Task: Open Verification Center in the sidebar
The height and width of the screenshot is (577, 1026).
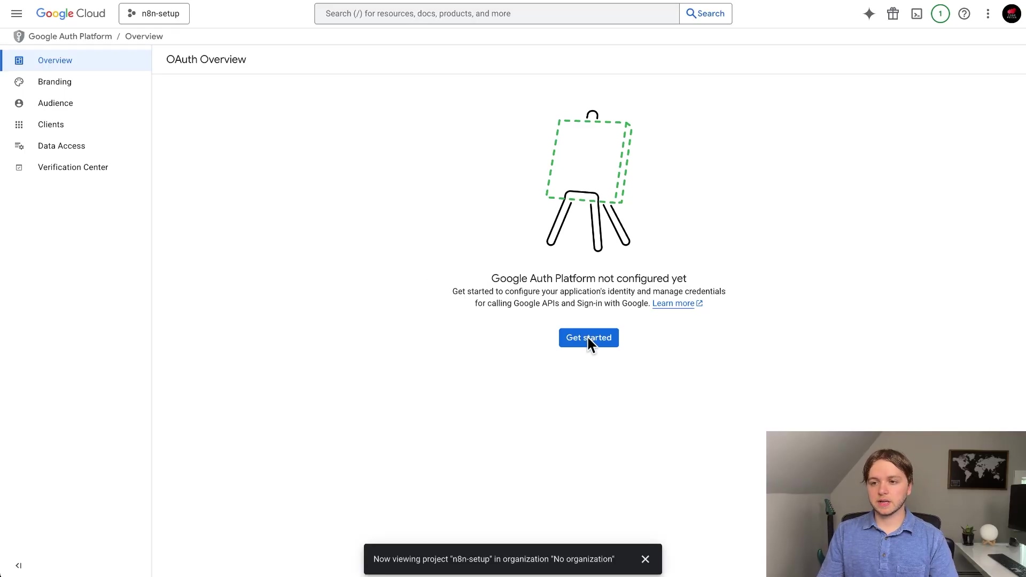Action: (x=76, y=167)
